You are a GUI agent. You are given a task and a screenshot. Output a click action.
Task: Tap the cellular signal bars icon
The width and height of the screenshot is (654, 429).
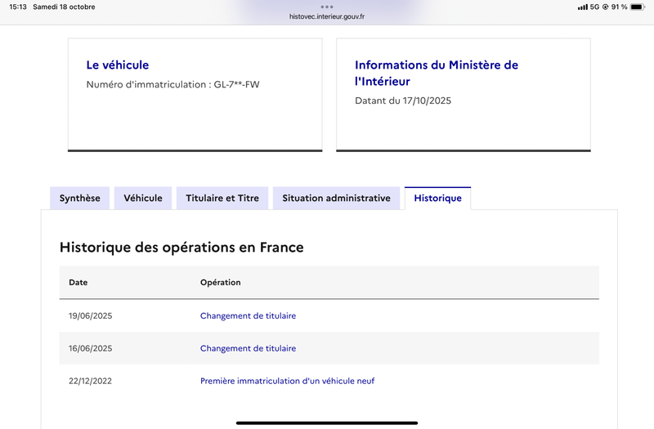click(582, 7)
